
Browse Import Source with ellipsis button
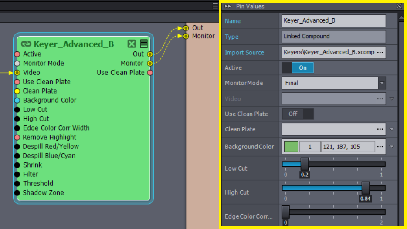(x=380, y=52)
